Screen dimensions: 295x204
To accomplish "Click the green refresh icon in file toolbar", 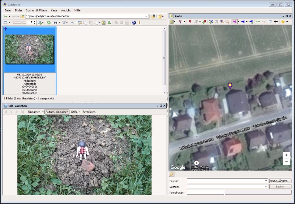I will pyautogui.click(x=48, y=23).
